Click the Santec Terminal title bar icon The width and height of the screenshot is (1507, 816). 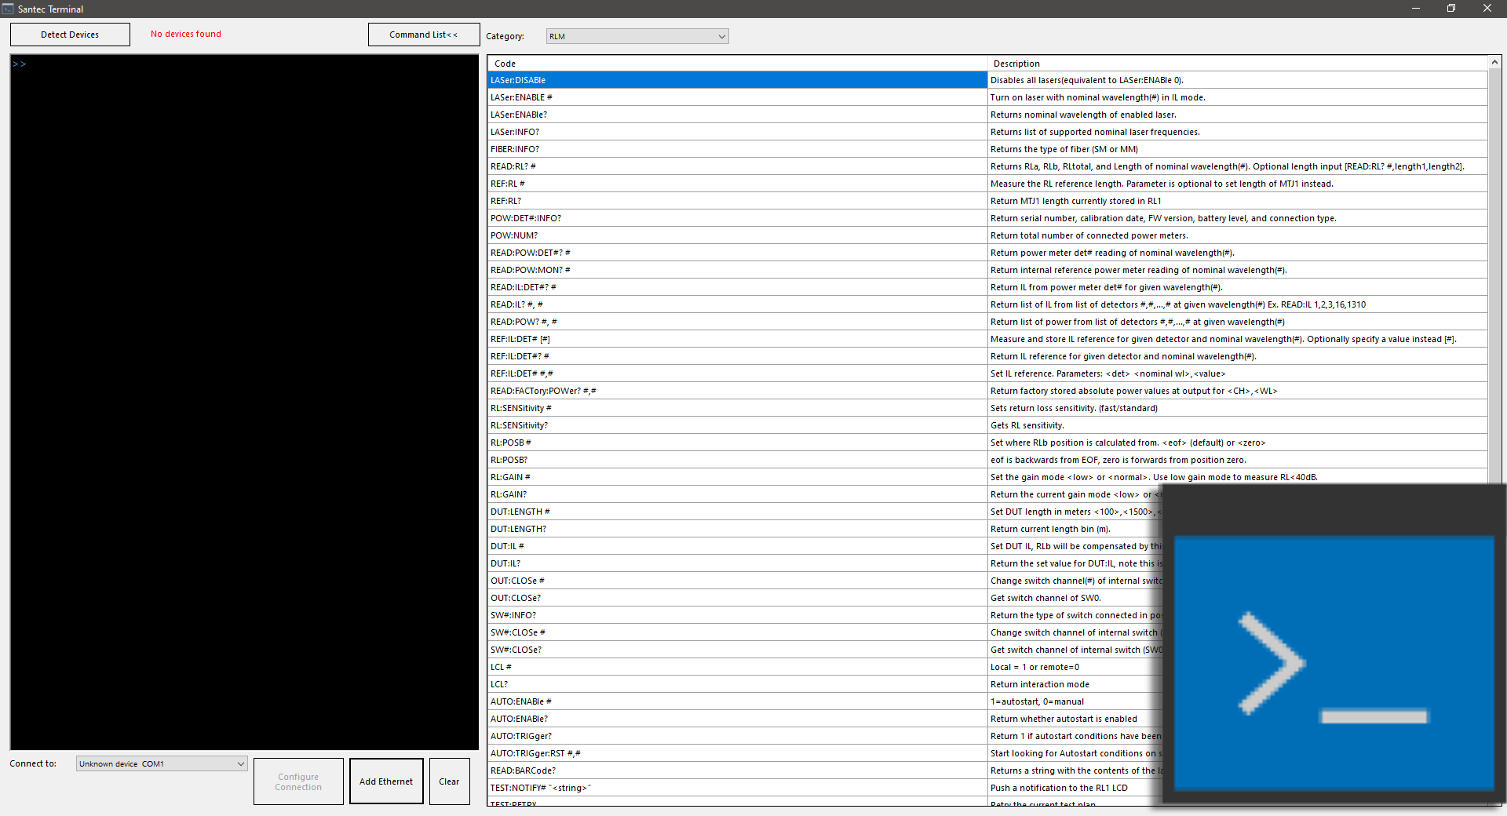tap(8, 9)
